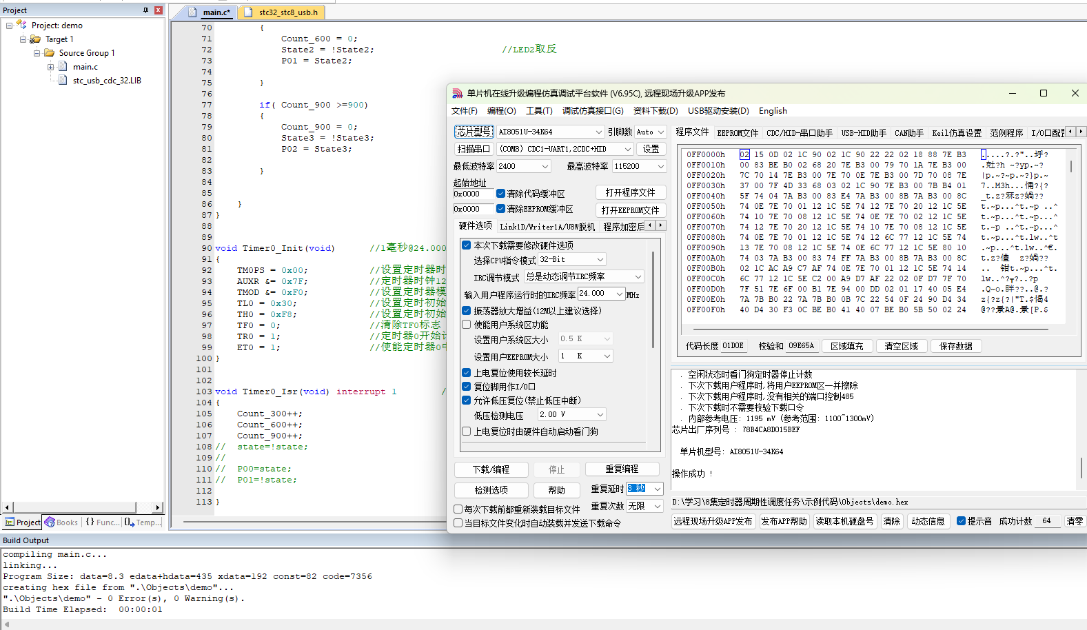This screenshot has width=1087, height=630.
Task: Open the 重复延时 3秒 dropdown
Action: pyautogui.click(x=657, y=489)
